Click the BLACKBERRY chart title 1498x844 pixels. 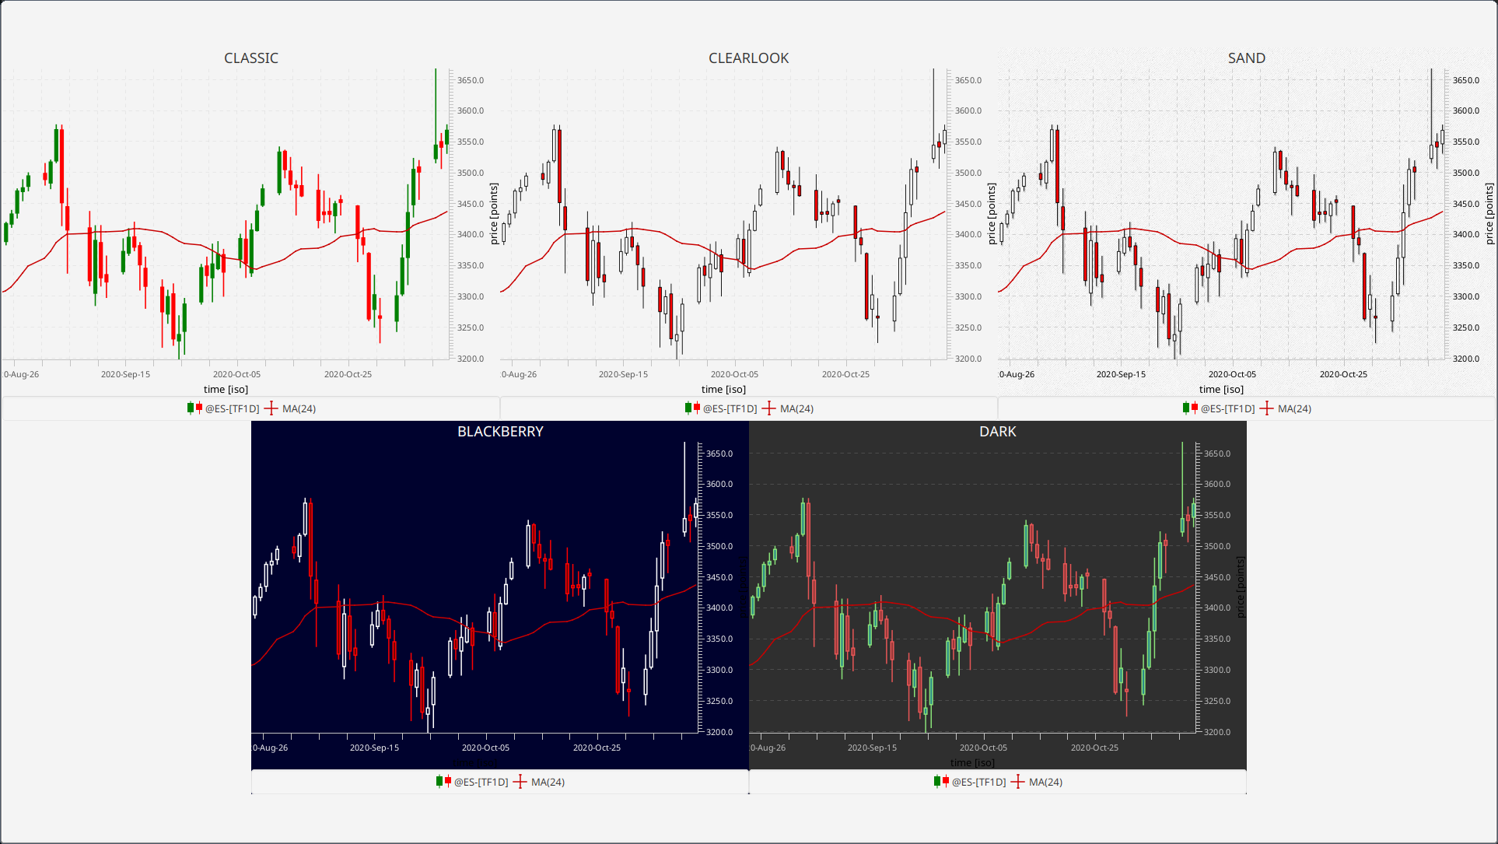[500, 432]
